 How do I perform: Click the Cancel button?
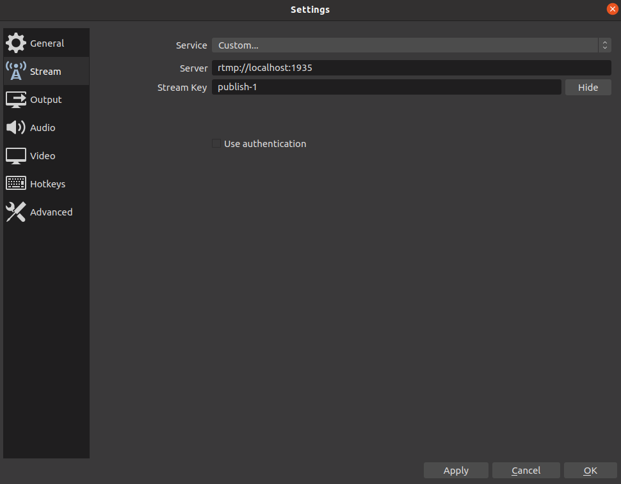pyautogui.click(x=526, y=471)
